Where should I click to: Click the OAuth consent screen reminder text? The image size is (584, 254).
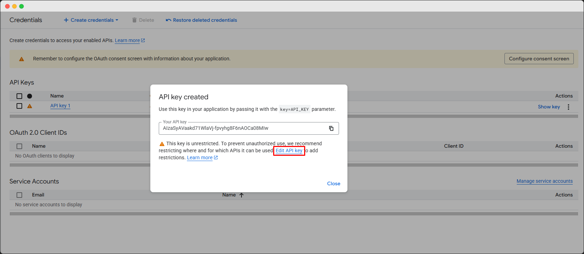pos(132,59)
